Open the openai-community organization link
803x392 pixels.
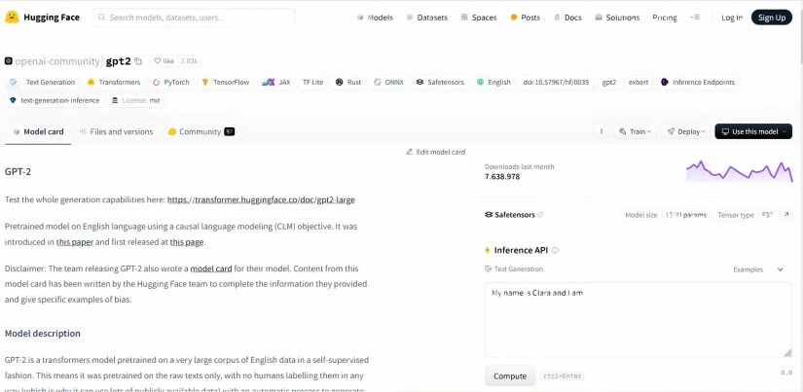[56, 61]
